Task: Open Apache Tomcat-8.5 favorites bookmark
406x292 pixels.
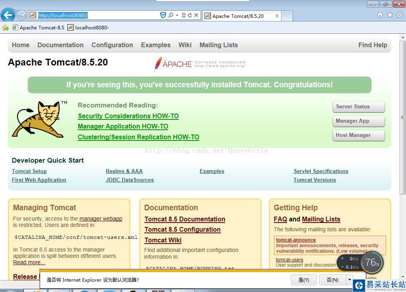Action: 38,27
